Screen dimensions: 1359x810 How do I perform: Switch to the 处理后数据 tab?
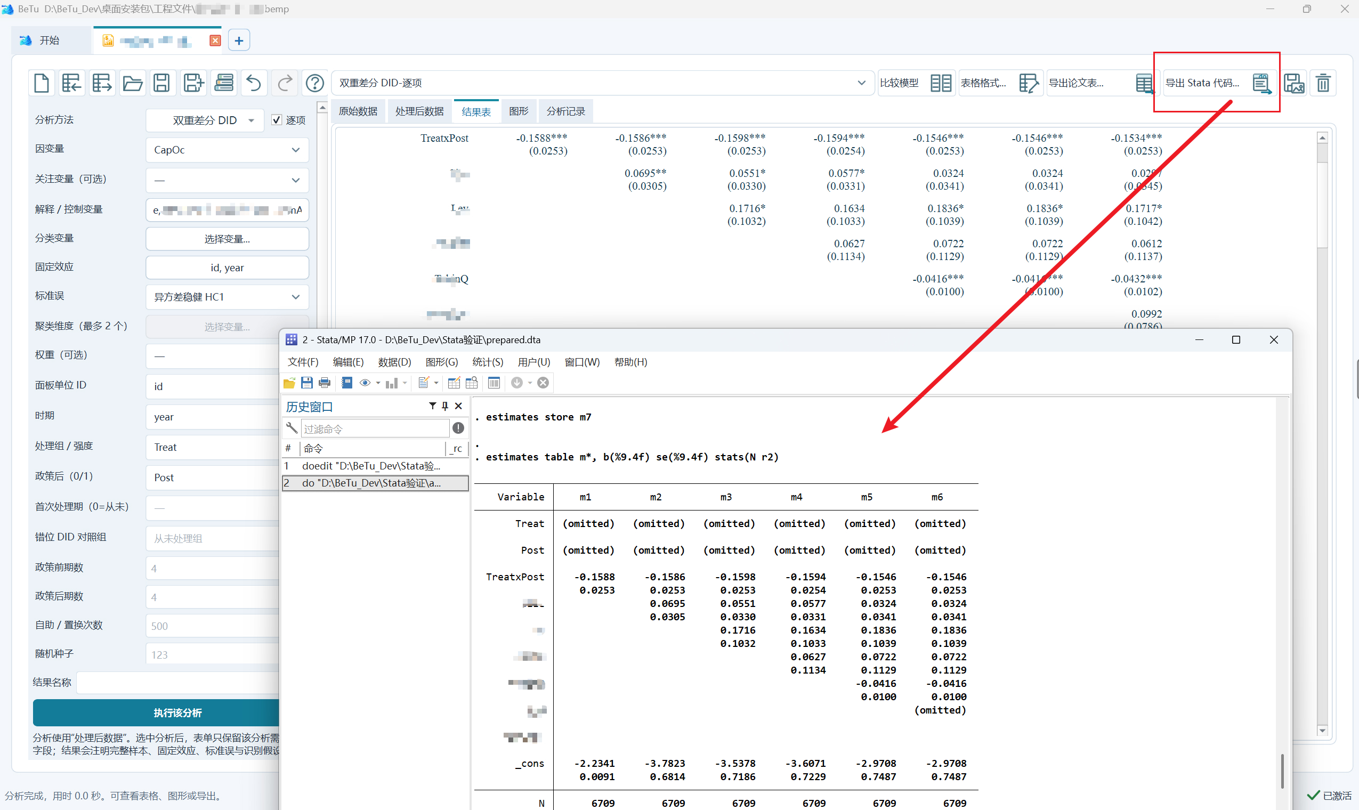tap(419, 111)
